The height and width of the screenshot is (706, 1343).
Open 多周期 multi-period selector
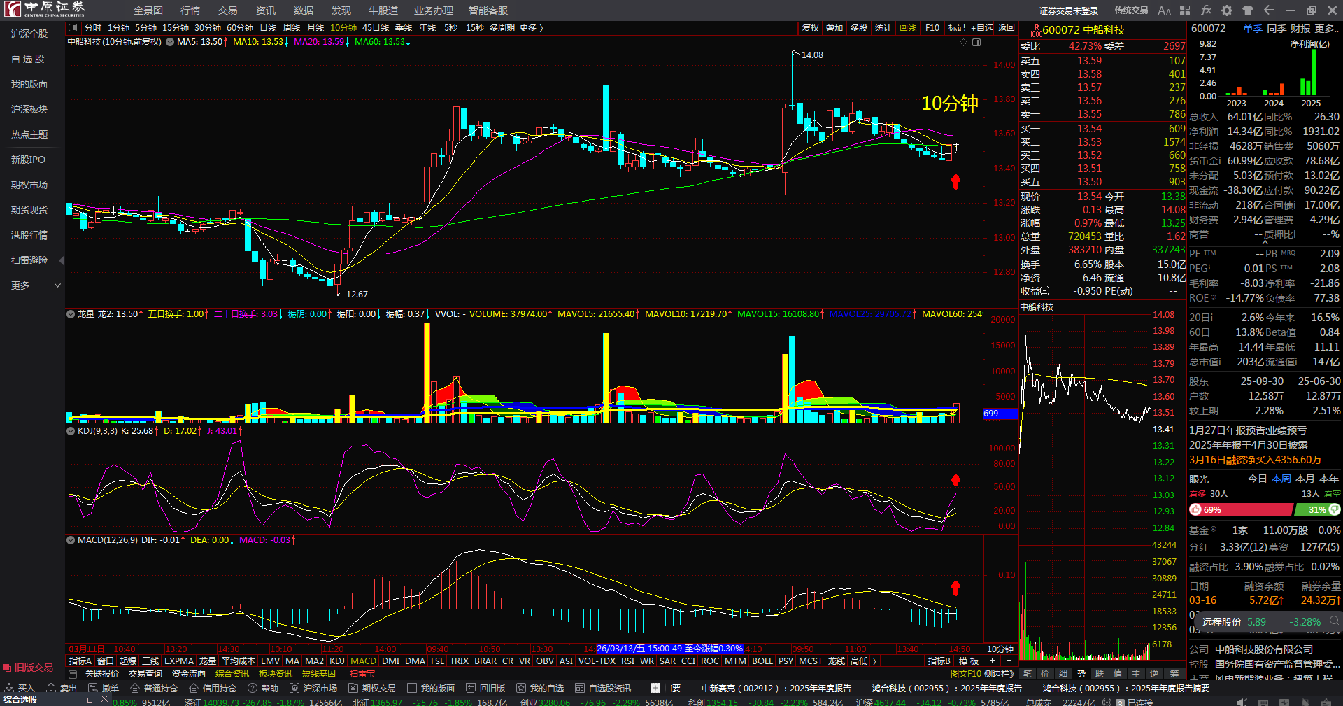[502, 28]
